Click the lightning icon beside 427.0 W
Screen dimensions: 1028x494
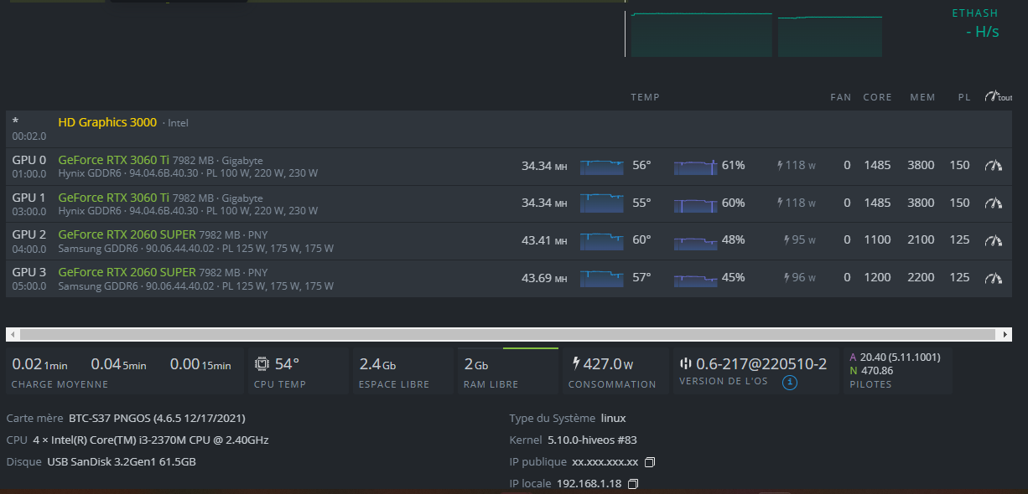point(576,363)
